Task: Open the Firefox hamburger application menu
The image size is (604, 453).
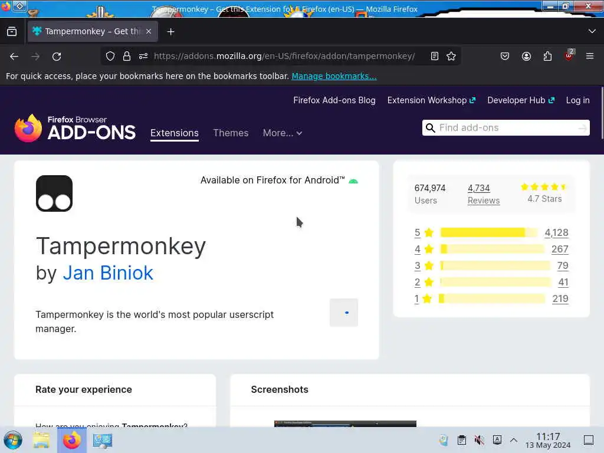Action: click(590, 56)
